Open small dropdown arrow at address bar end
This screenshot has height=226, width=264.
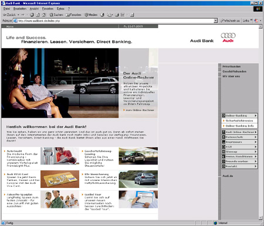pos(260,20)
